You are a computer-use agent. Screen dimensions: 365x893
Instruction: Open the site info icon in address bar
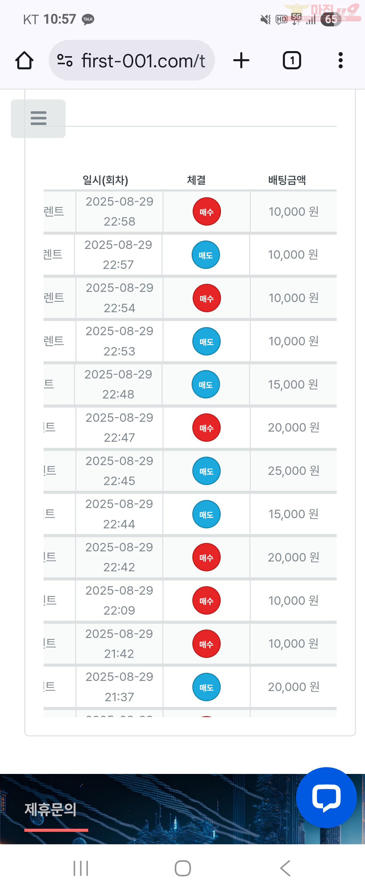pos(65,61)
